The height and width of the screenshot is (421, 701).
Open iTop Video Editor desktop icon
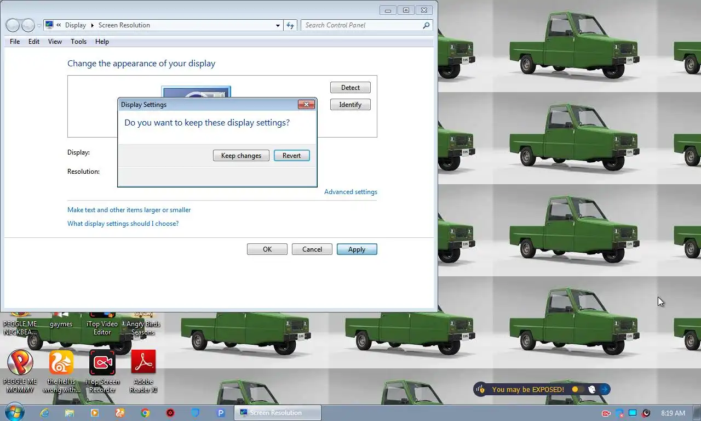click(x=102, y=323)
